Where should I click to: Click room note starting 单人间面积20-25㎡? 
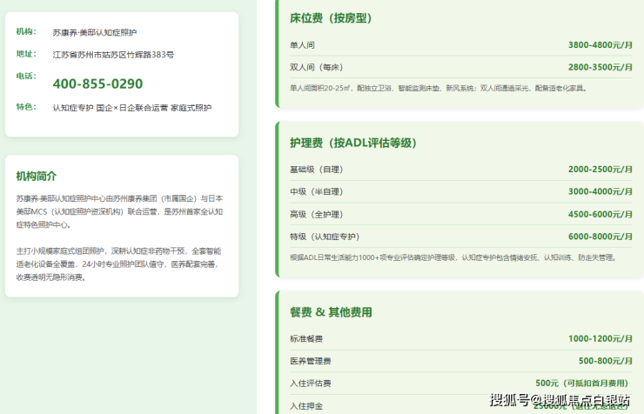click(439, 88)
